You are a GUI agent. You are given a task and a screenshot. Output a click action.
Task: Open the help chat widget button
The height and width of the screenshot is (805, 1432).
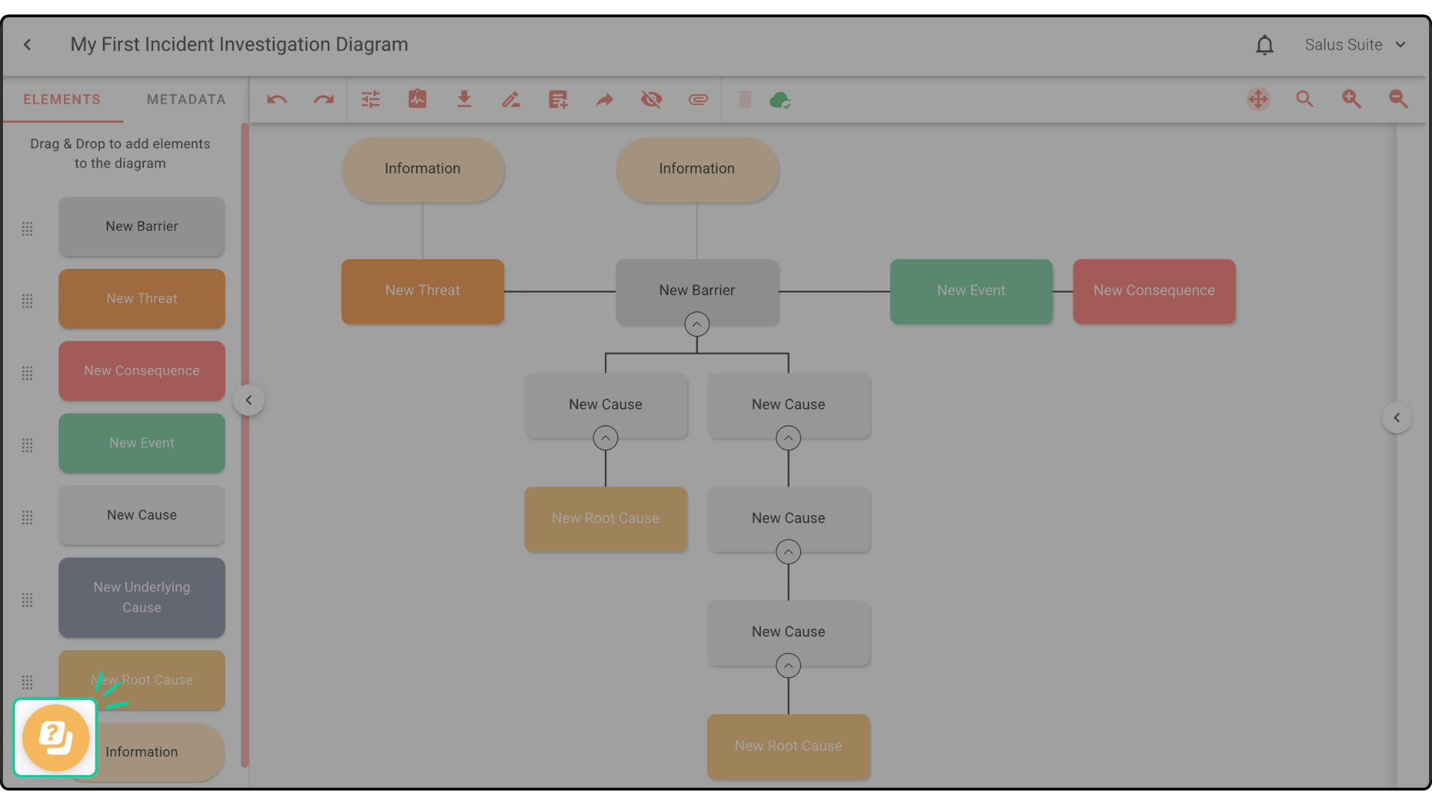pos(56,738)
